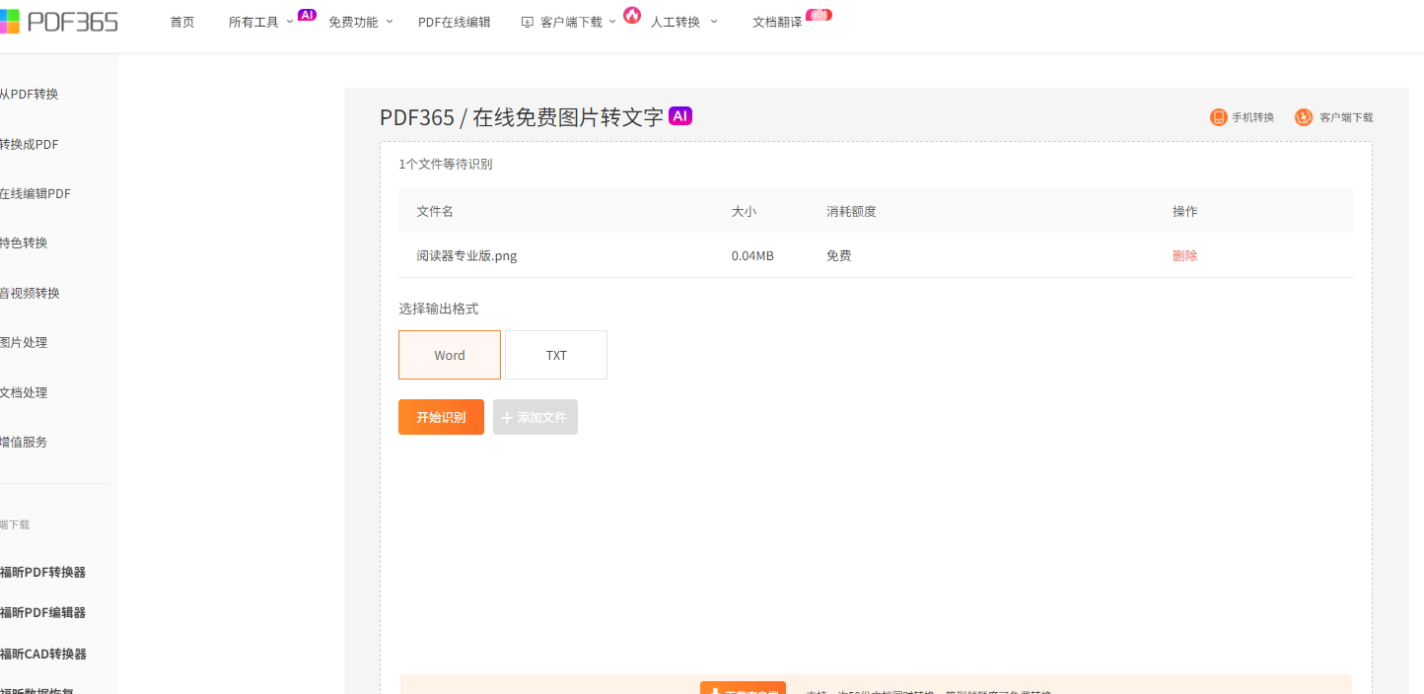Click the pink badge next to 文档翻译
Image resolution: width=1424 pixels, height=694 pixels.
coord(819,15)
